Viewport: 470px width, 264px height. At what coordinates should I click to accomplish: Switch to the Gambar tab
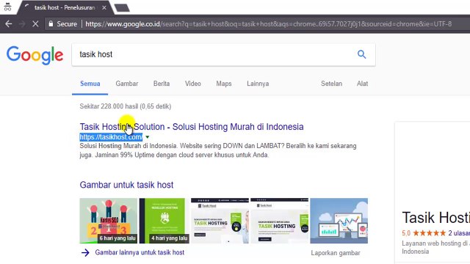tap(127, 84)
